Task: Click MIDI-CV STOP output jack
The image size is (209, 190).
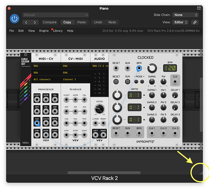Action: click(46, 135)
